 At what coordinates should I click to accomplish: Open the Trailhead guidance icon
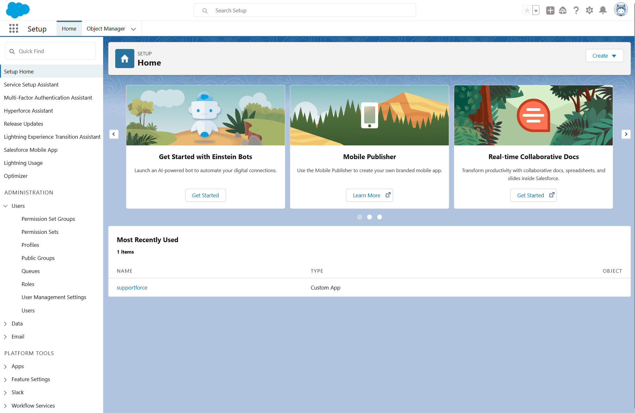(x=563, y=10)
